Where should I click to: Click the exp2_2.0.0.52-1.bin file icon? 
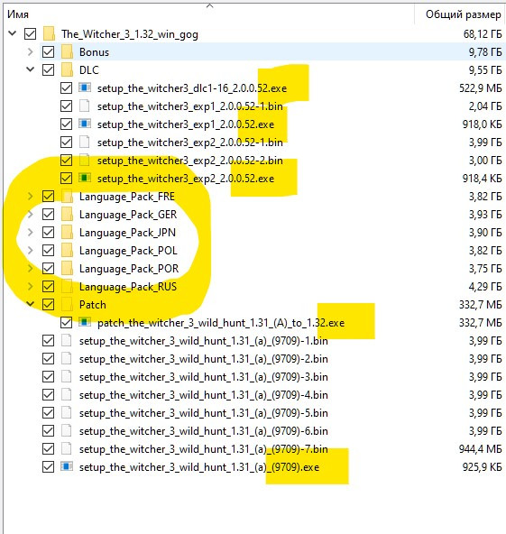pos(84,142)
